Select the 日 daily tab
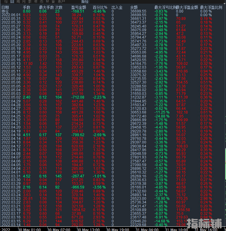This screenshot has height=231, width=226. coord(12,2)
